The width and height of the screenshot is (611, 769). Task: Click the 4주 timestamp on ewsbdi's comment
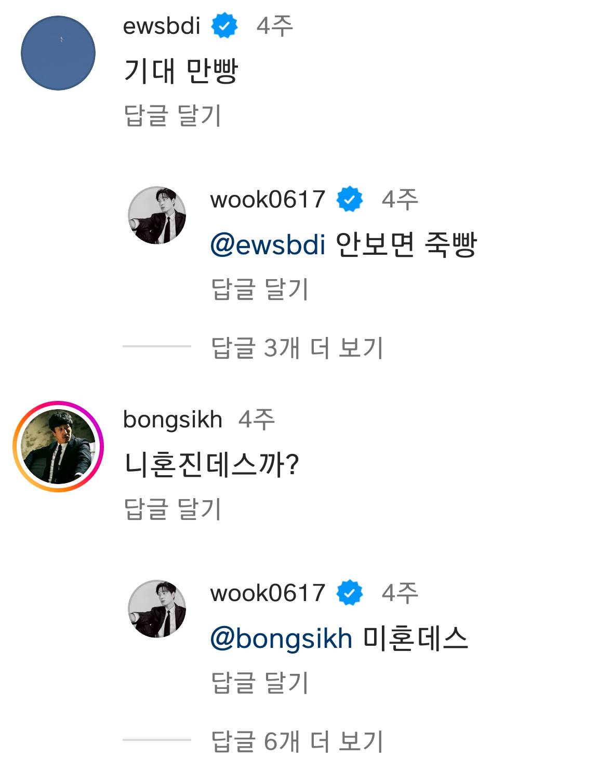pos(274,23)
